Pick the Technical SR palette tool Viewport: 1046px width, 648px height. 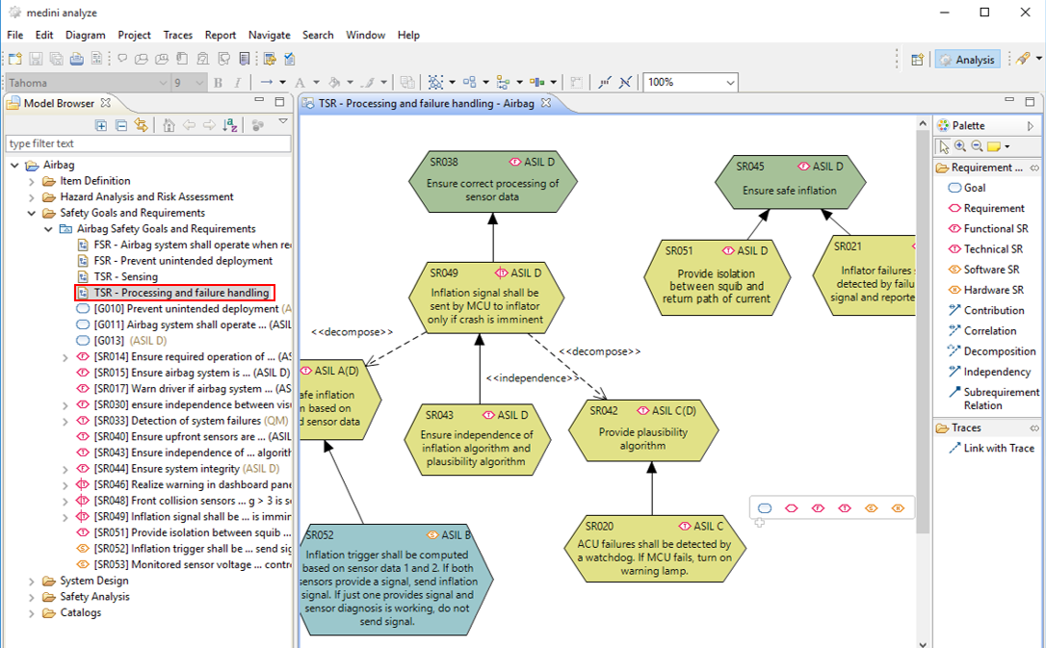pos(993,249)
